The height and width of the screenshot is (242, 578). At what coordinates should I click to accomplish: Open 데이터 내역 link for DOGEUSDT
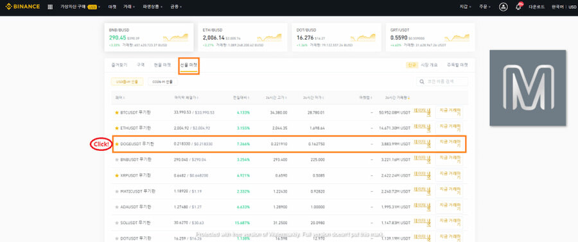422,144
